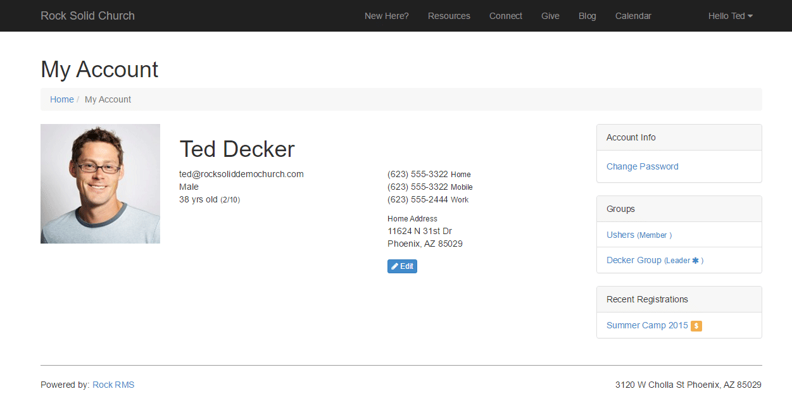Click the leader asterisk icon beside Decker Group
The image size is (792, 415).
[x=695, y=261]
